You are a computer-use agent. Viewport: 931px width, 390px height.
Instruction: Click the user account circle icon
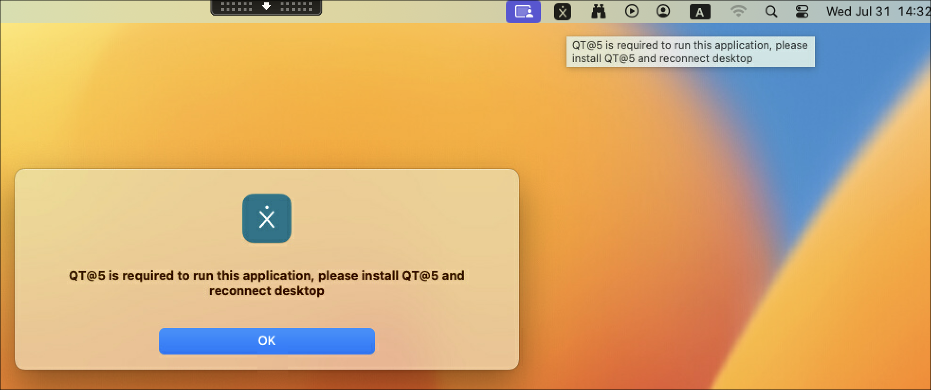[x=663, y=11]
